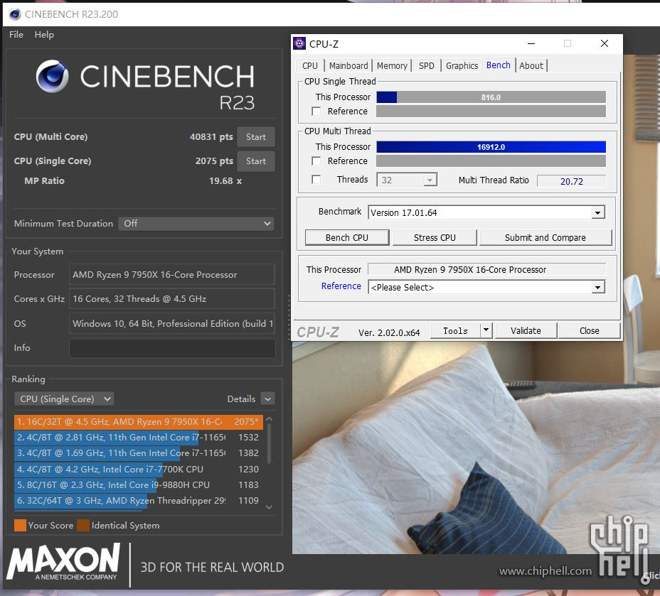Open the About tab in CPU-Z
Viewport: 660px width, 596px height.
(531, 65)
